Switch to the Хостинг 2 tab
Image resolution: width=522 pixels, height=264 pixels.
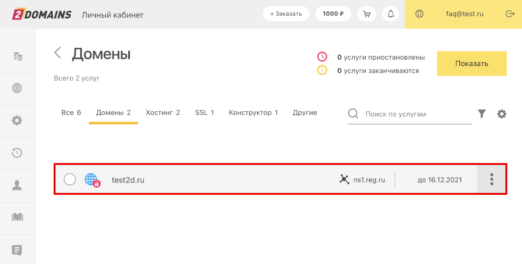163,113
